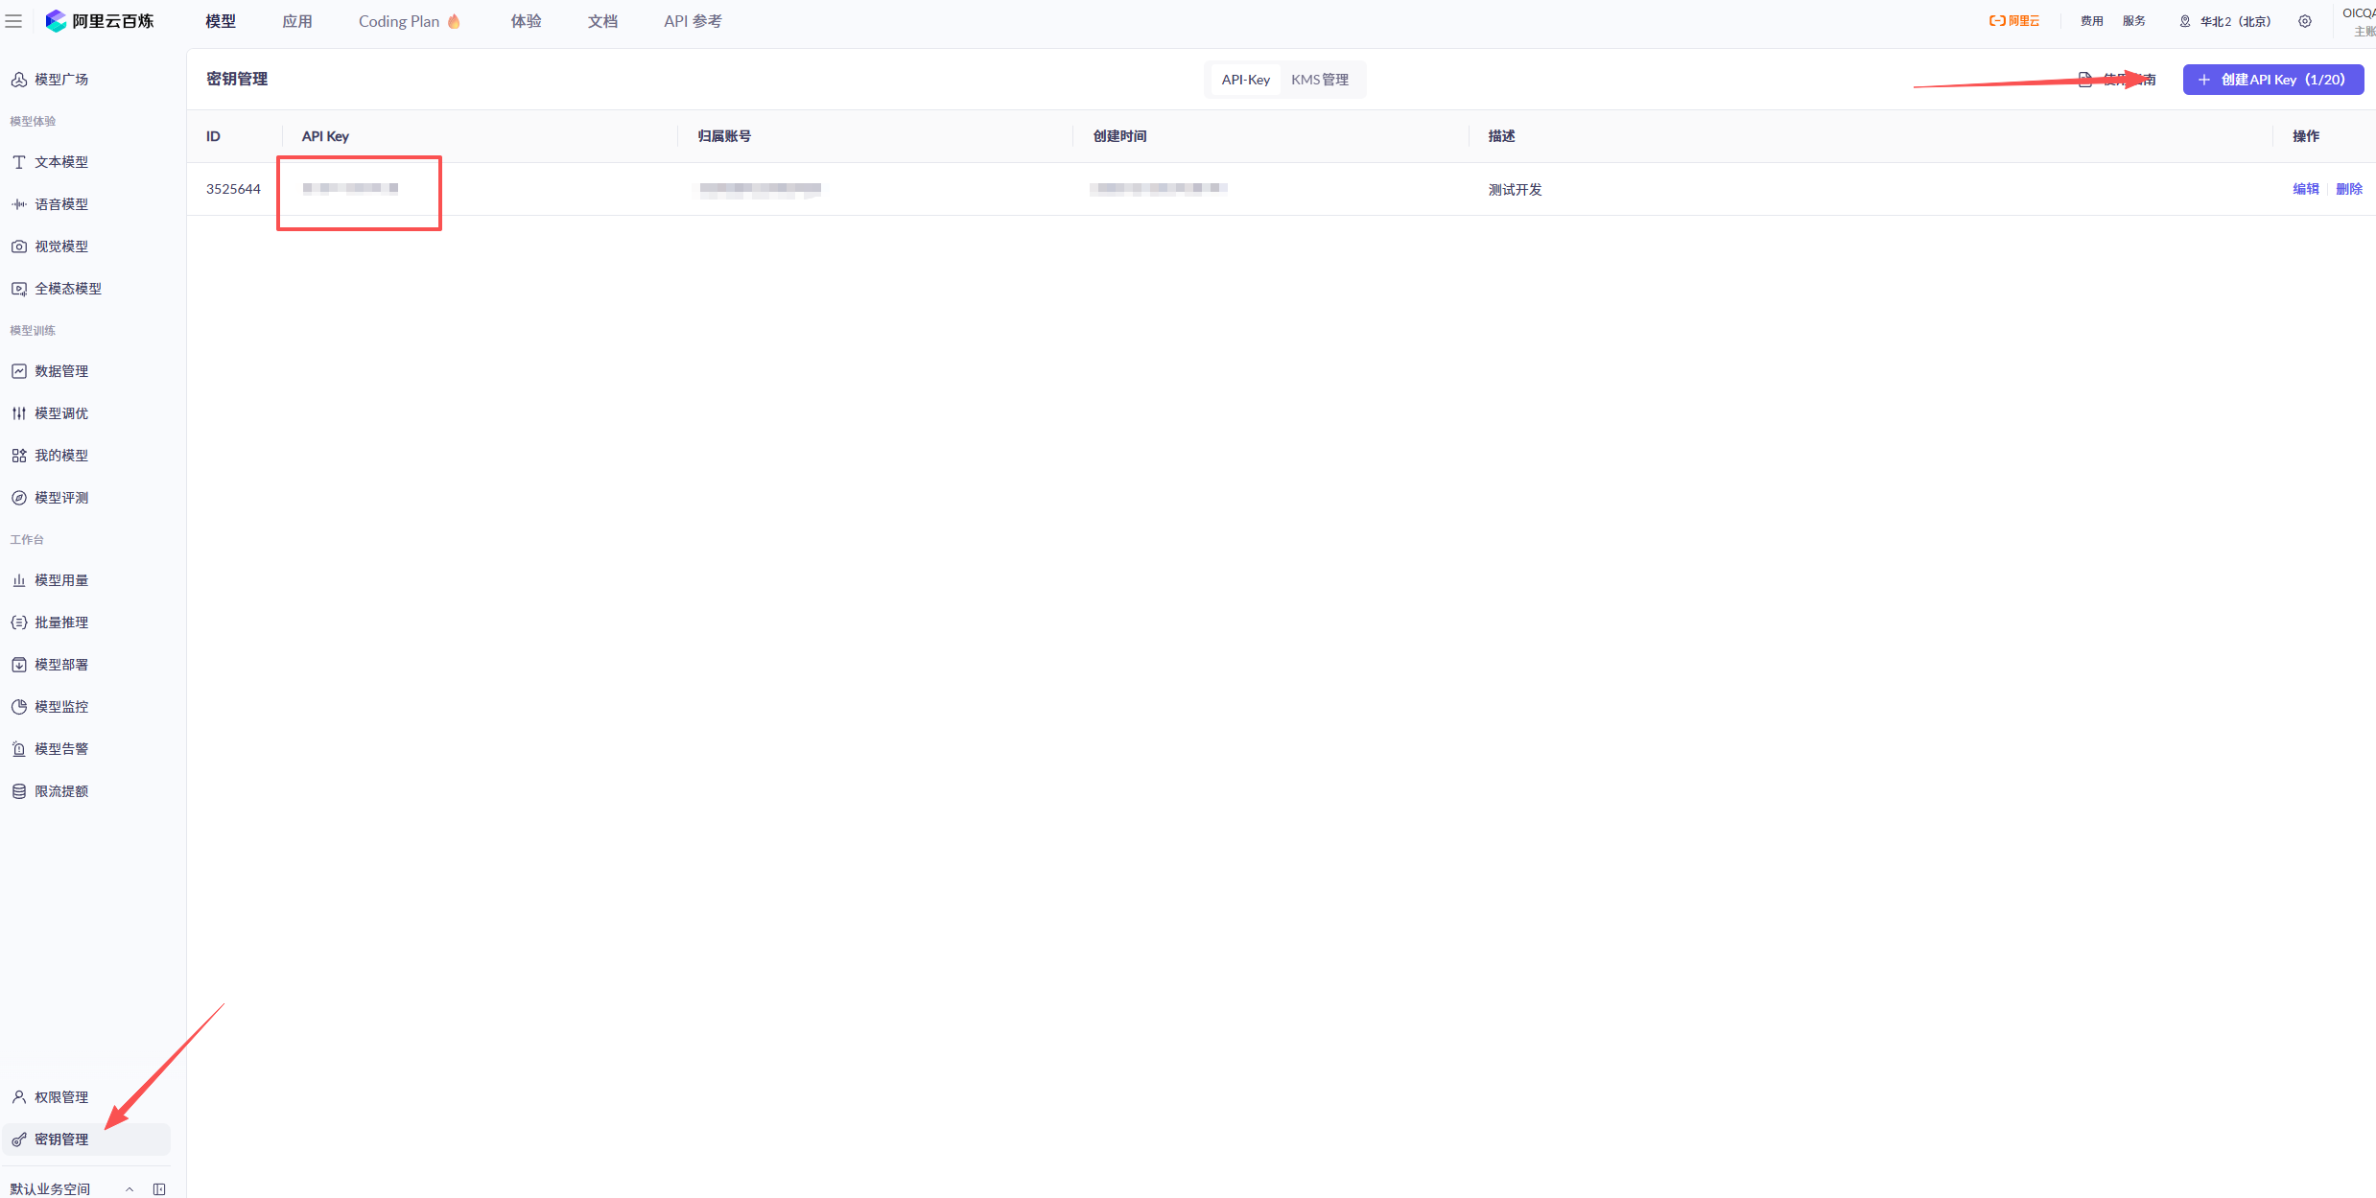Open 模型调优 in the sidebar
Viewport: 2376px width, 1198px height.
[x=61, y=413]
